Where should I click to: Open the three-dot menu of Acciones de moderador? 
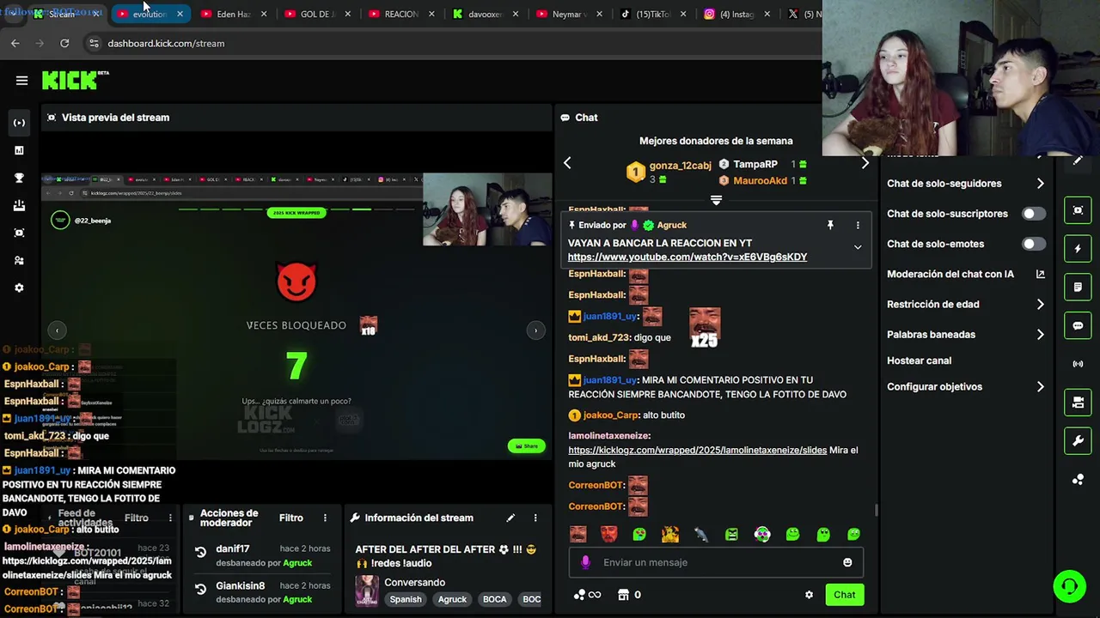325,518
